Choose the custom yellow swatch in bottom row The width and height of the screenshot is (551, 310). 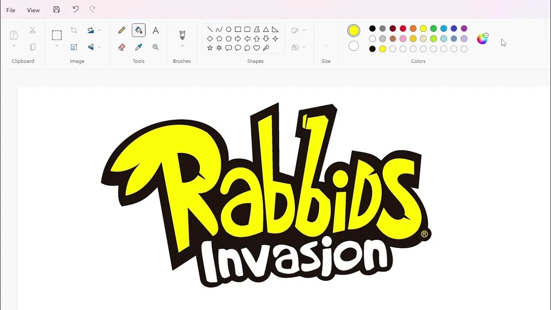(383, 49)
